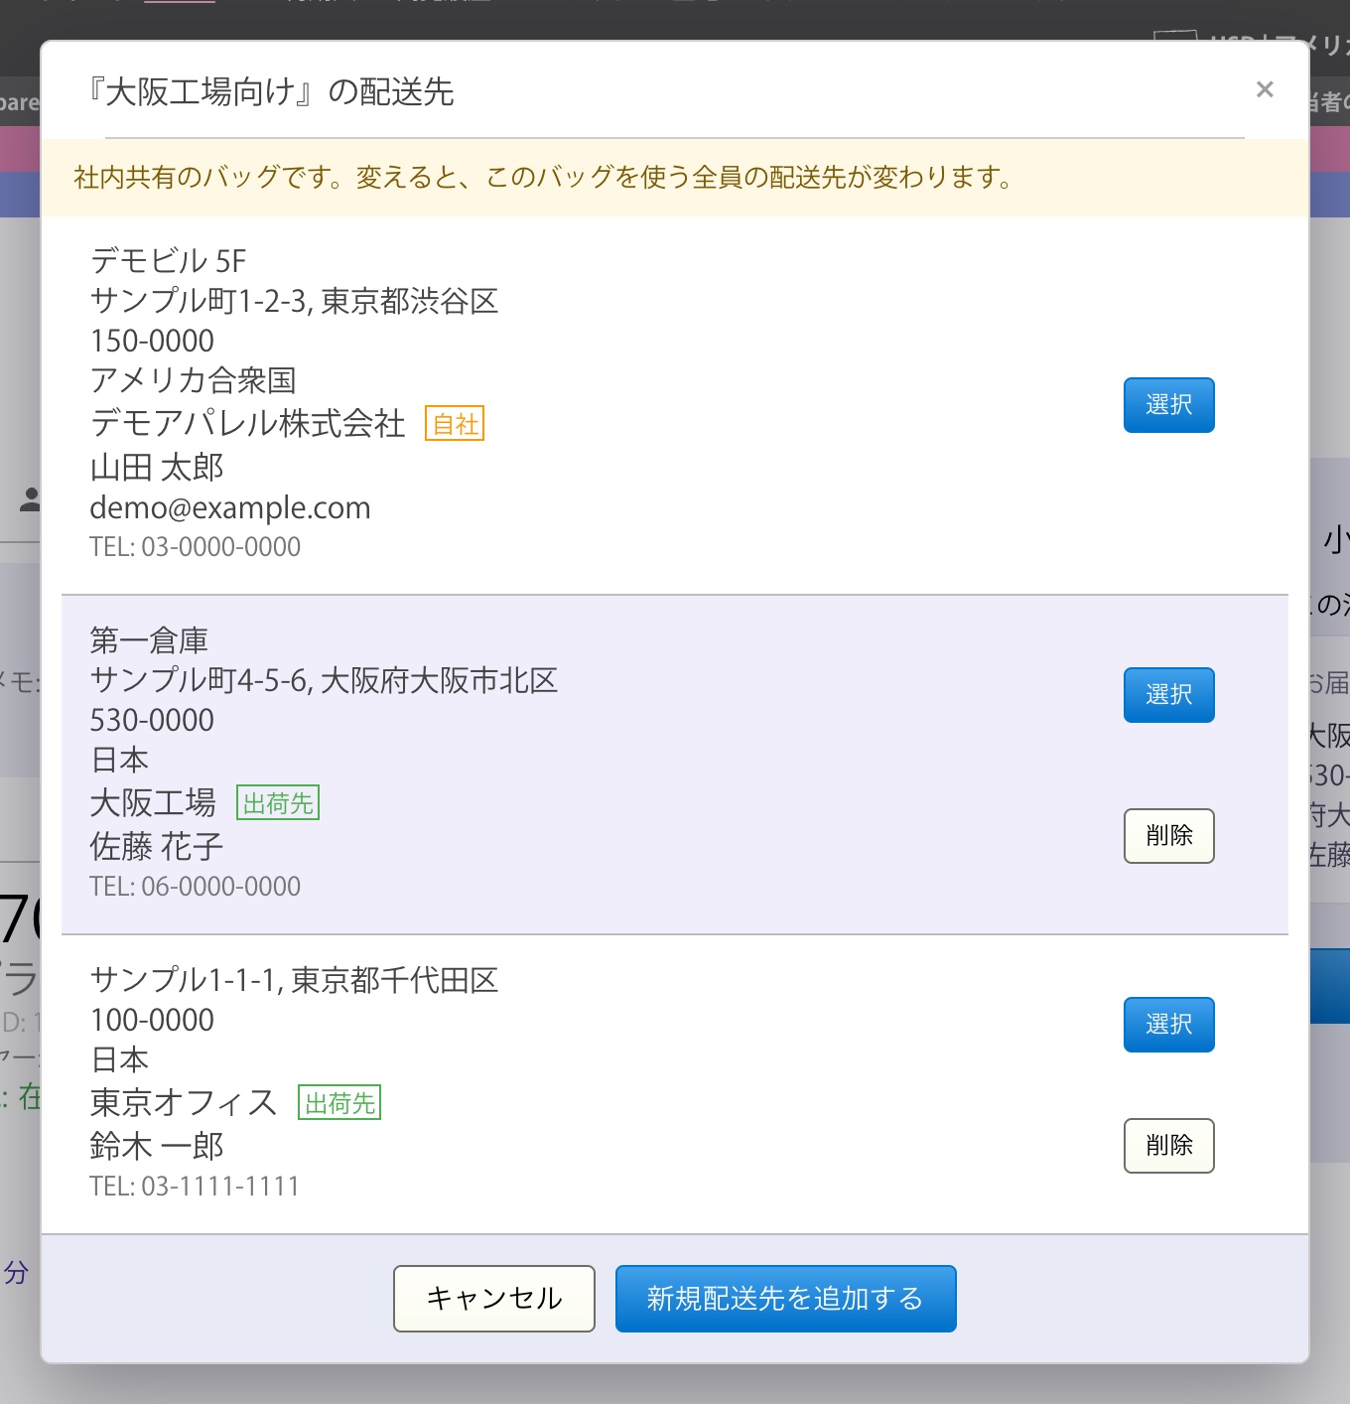
Task: Click the TEL: 03-1111-1111 phone number
Action: pyautogui.click(x=195, y=1187)
